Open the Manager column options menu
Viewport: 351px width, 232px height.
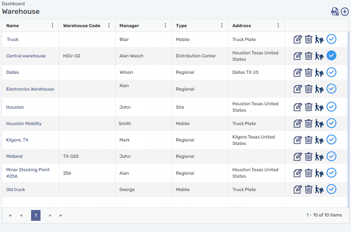pos(165,25)
